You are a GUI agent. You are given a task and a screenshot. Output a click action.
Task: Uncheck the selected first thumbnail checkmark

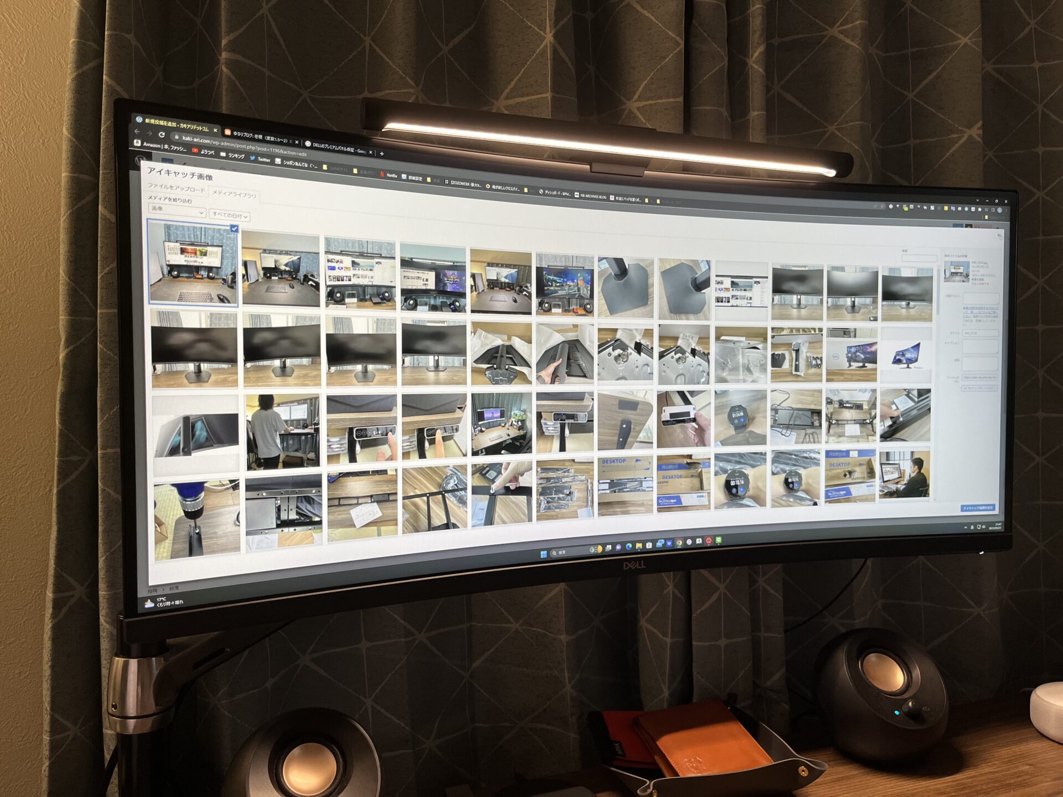(234, 229)
